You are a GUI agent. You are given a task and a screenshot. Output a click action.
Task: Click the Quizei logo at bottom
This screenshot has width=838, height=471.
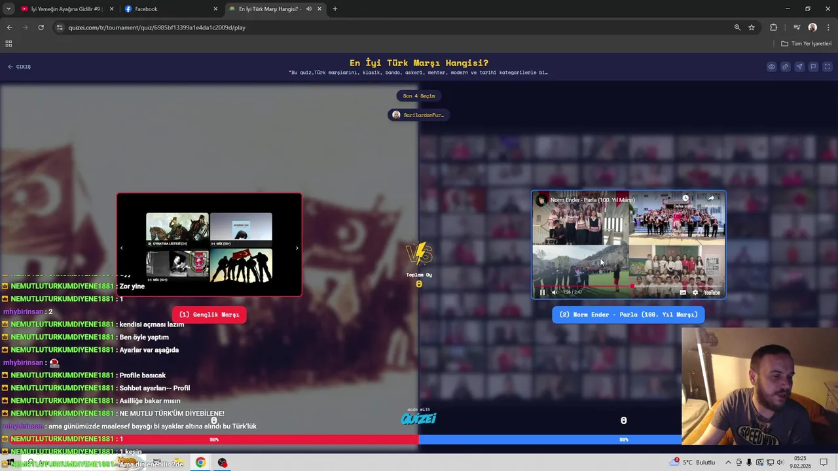(x=419, y=417)
